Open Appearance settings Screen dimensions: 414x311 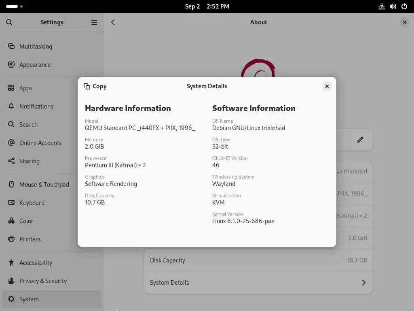click(x=52, y=65)
